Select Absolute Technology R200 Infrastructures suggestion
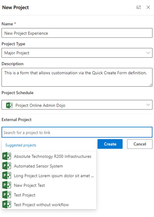This screenshot has width=154, height=217. coord(49,156)
